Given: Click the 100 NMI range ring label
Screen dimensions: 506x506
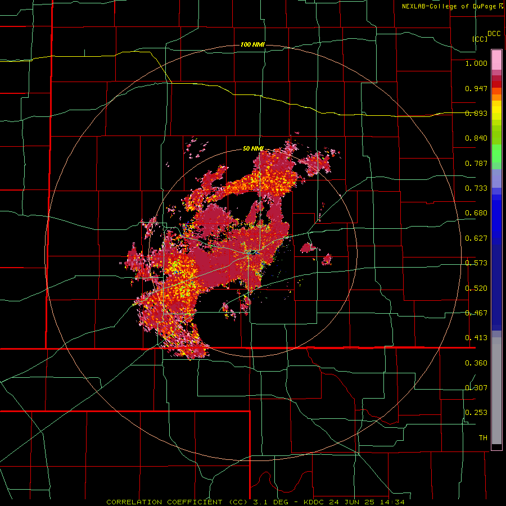Looking at the screenshot, I should [x=252, y=44].
